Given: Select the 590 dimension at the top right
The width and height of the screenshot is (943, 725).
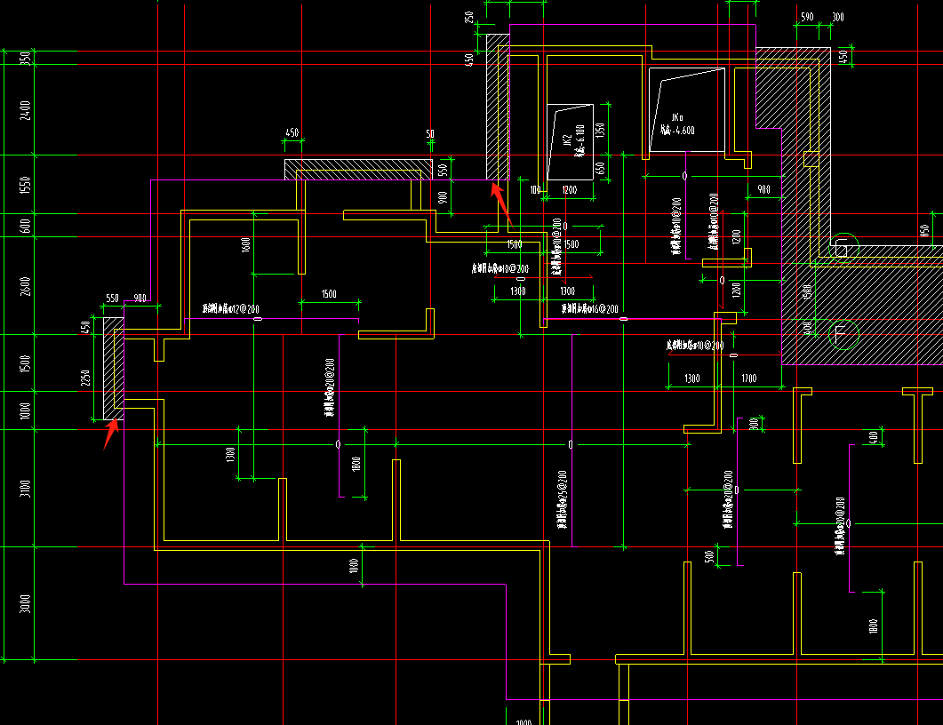Looking at the screenshot, I should point(807,17).
